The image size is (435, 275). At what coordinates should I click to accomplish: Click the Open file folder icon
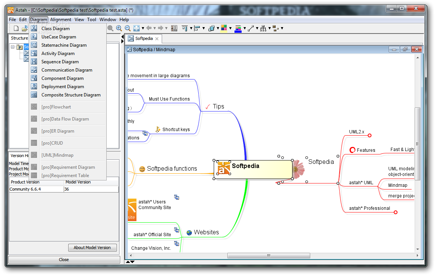[x=25, y=28]
